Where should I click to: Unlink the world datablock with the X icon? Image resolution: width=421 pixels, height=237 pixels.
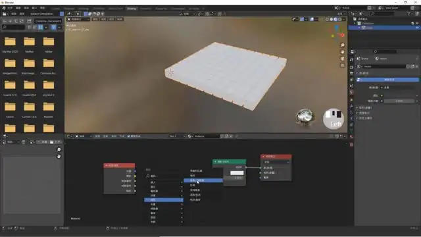pos(416,66)
